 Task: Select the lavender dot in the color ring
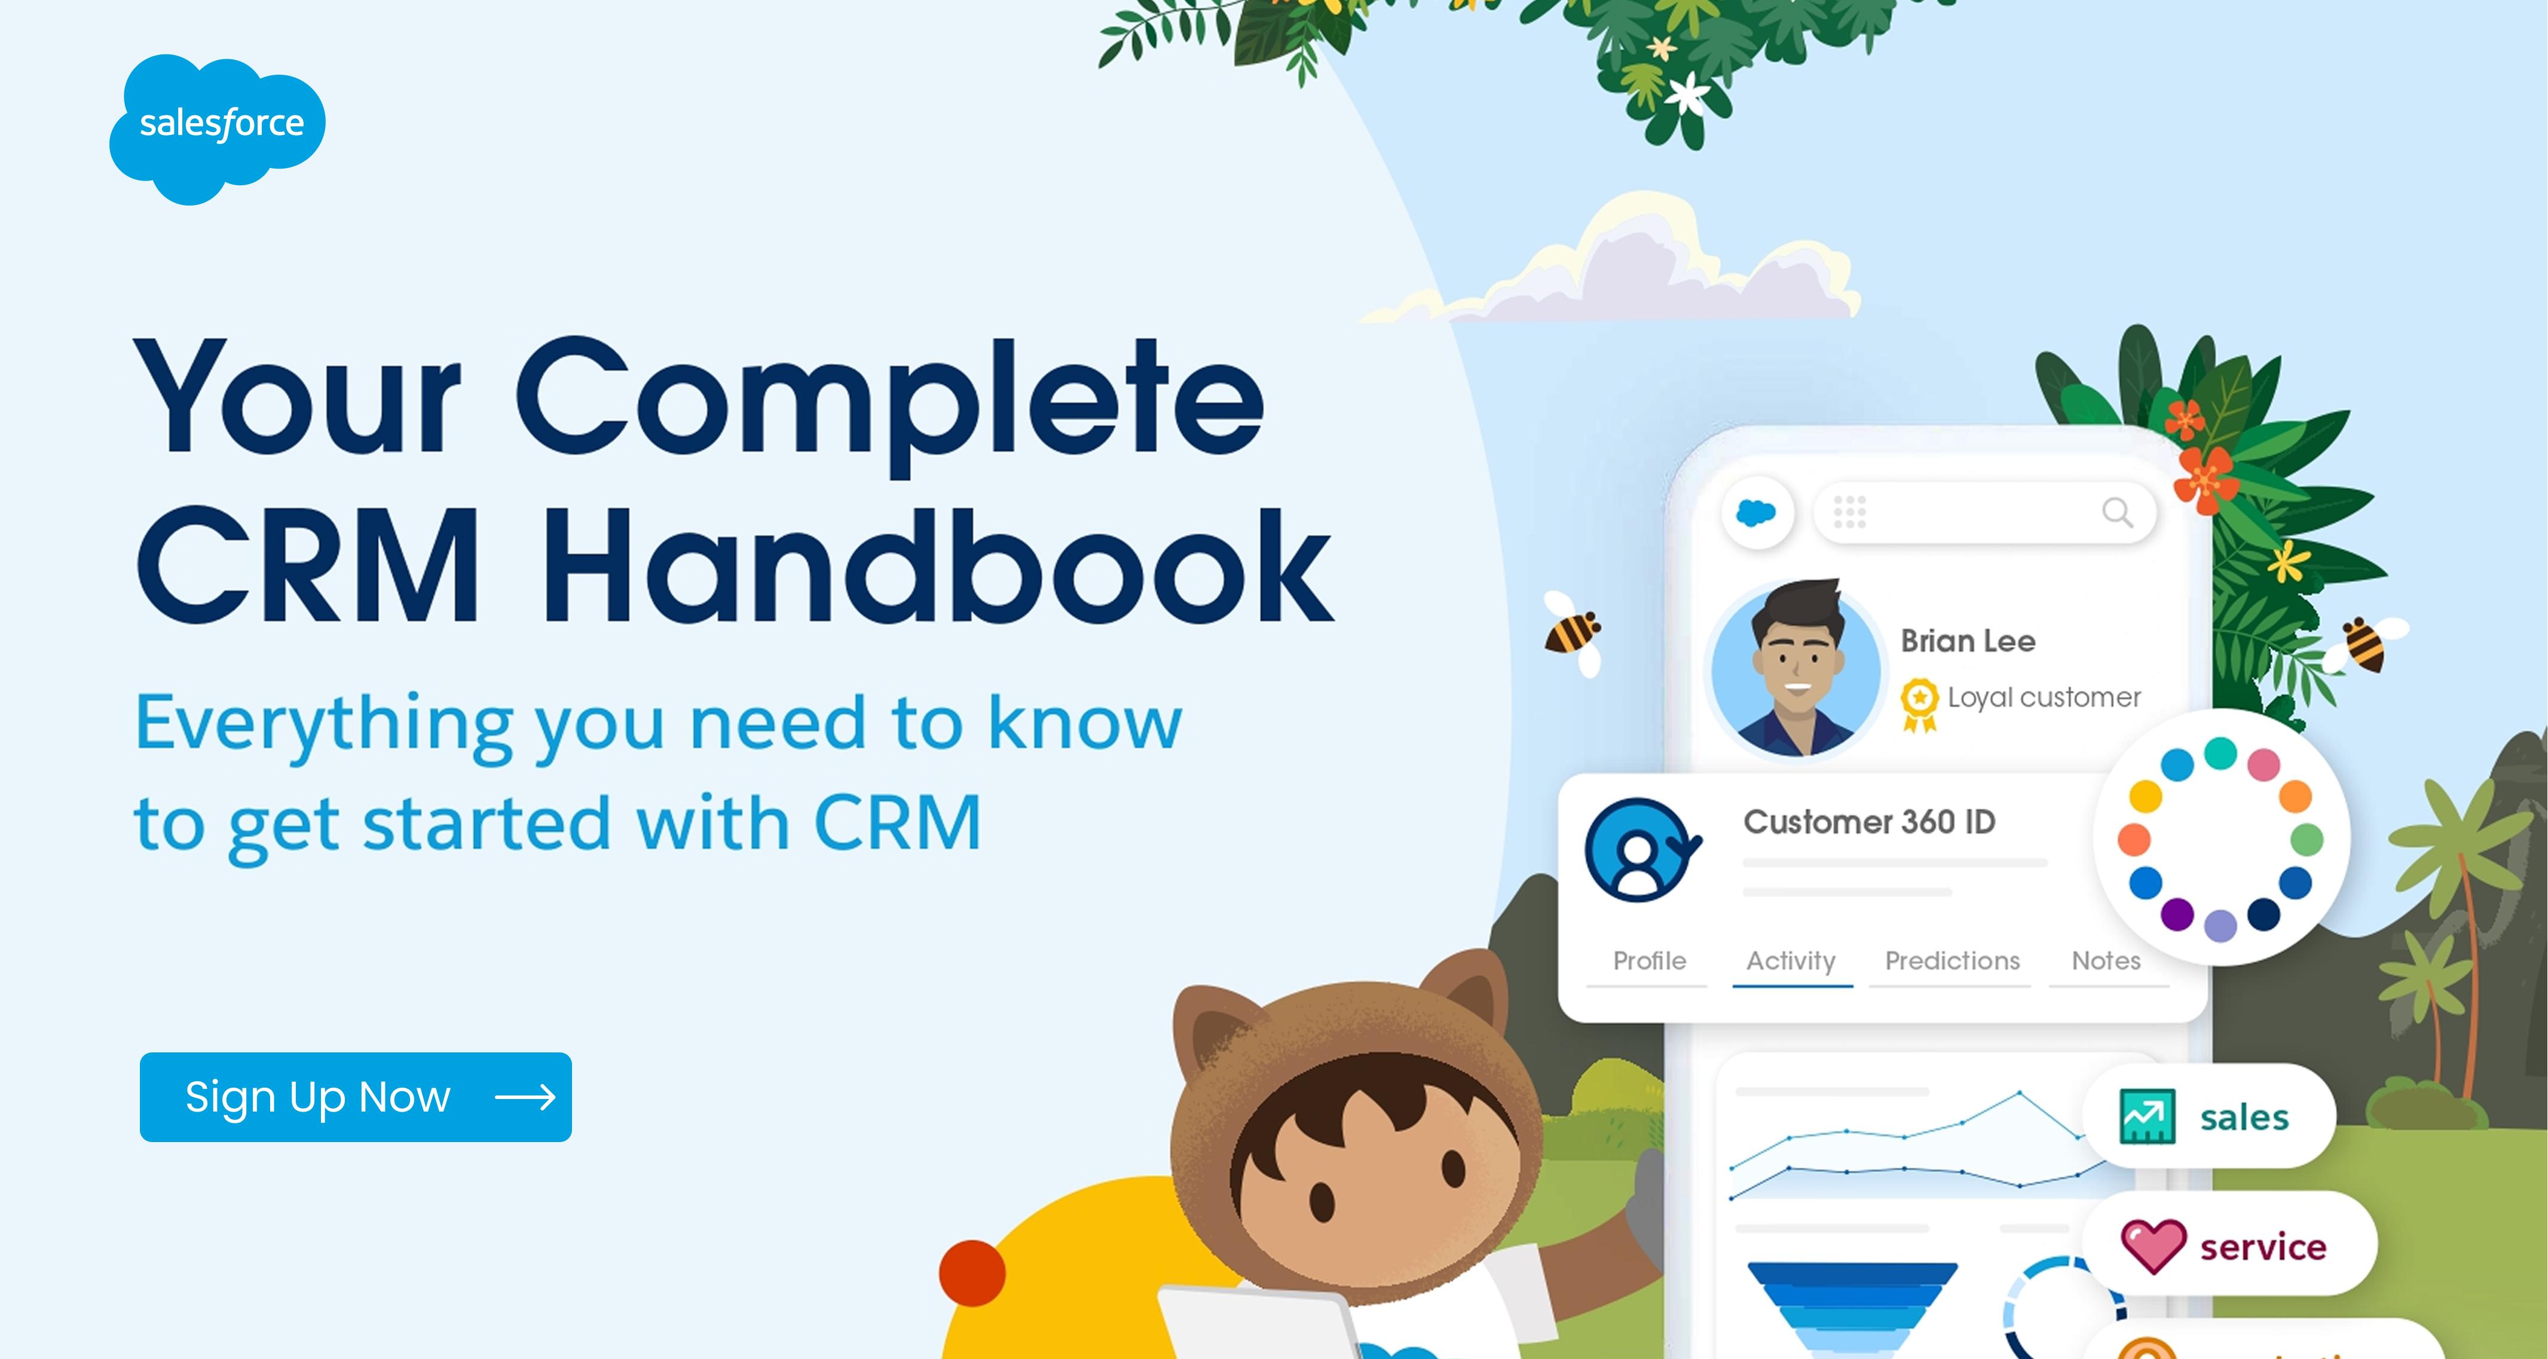click(x=2220, y=926)
